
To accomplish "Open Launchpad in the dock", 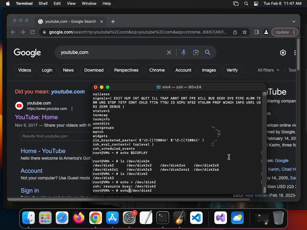I will (45, 217).
